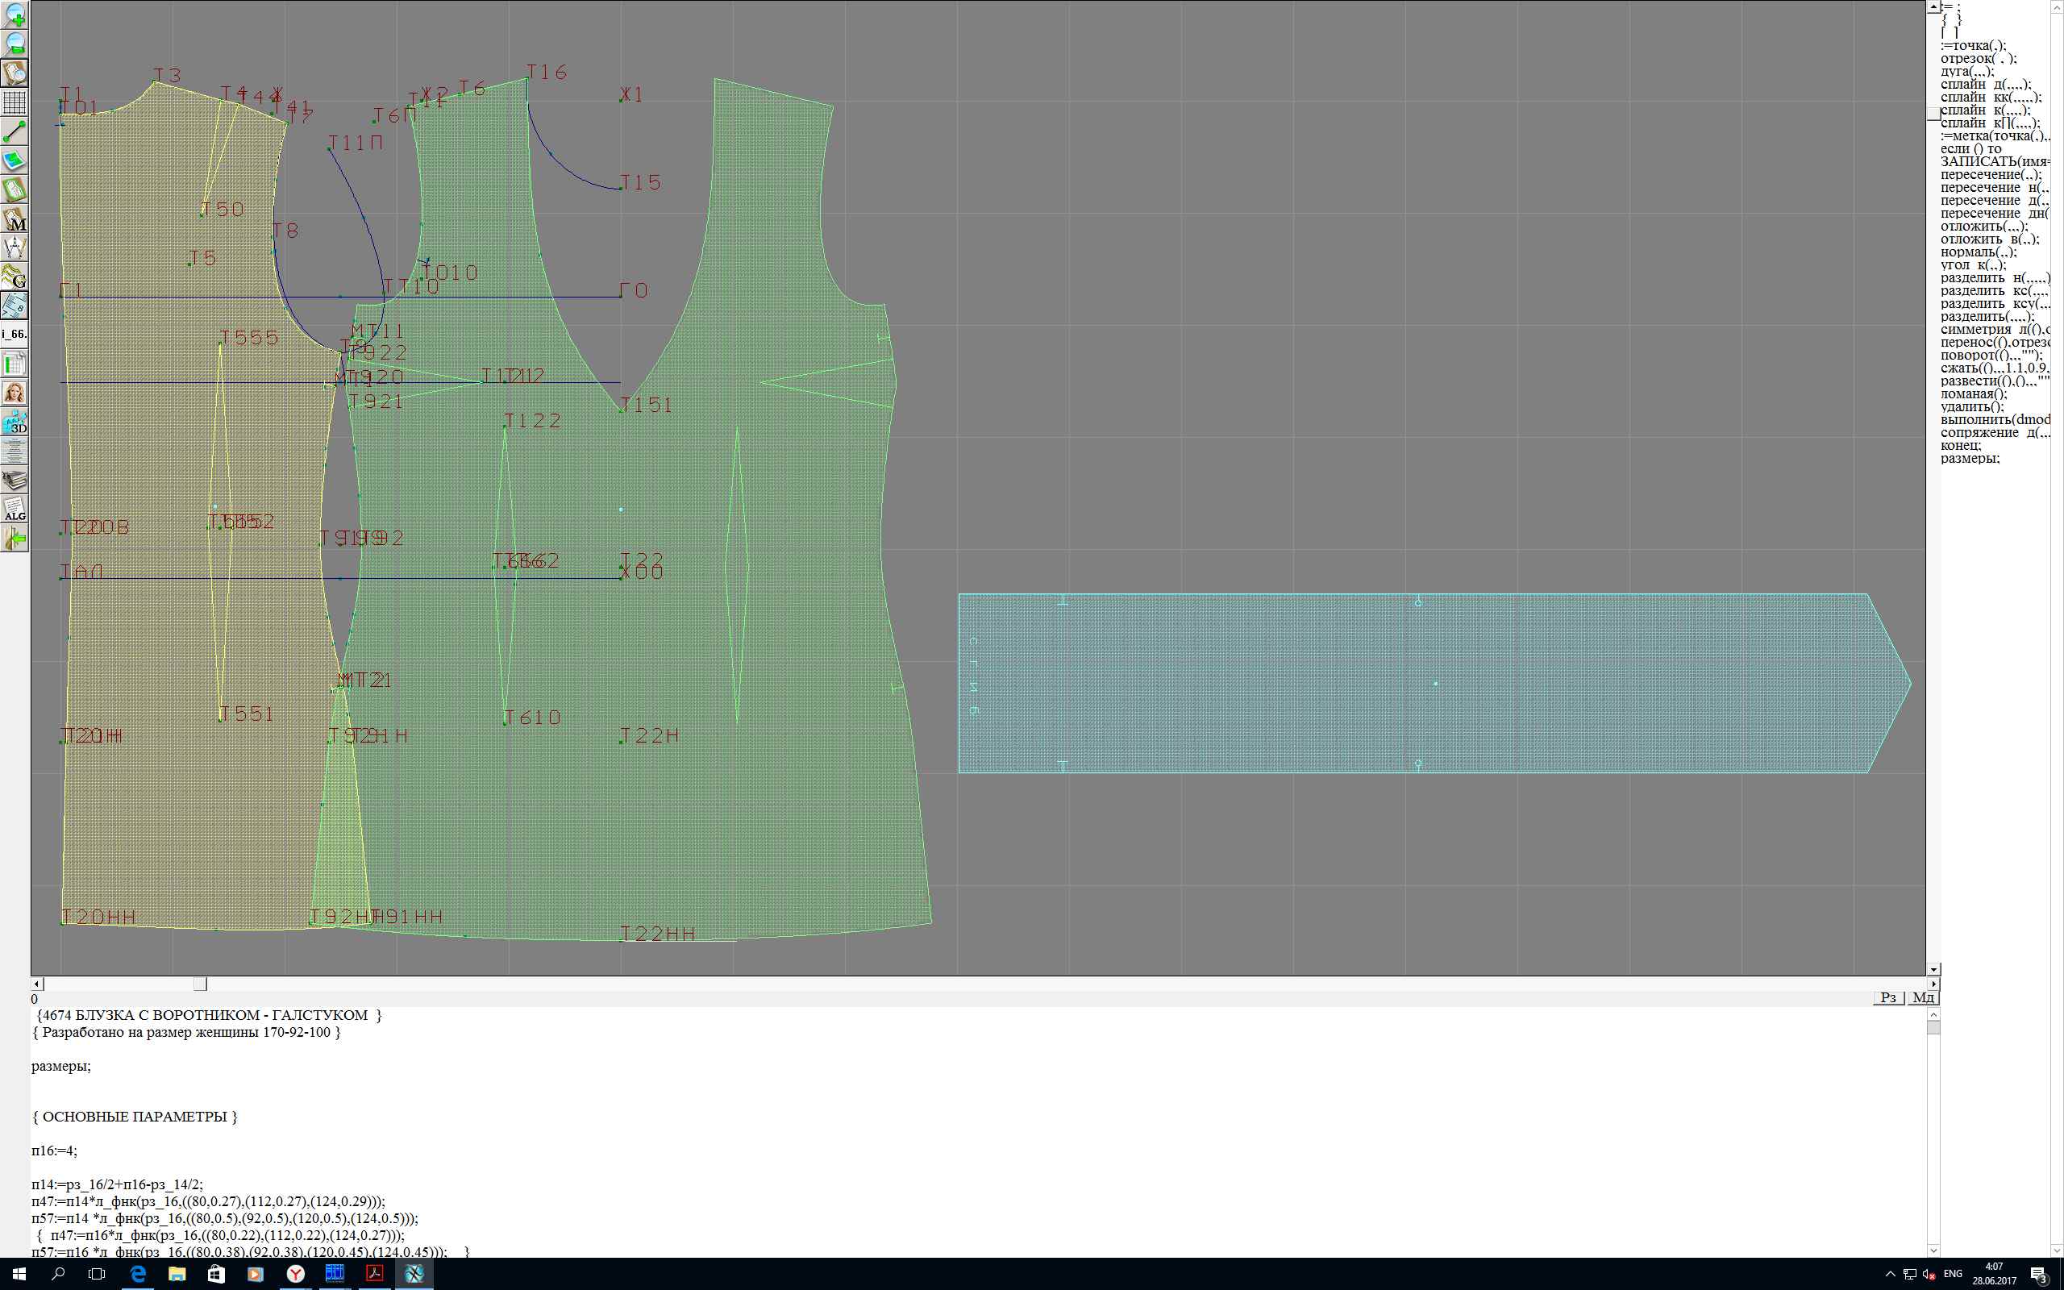Image resolution: width=2064 pixels, height=1290 pixels.
Task: Switch to the Рз tab
Action: point(1887,997)
